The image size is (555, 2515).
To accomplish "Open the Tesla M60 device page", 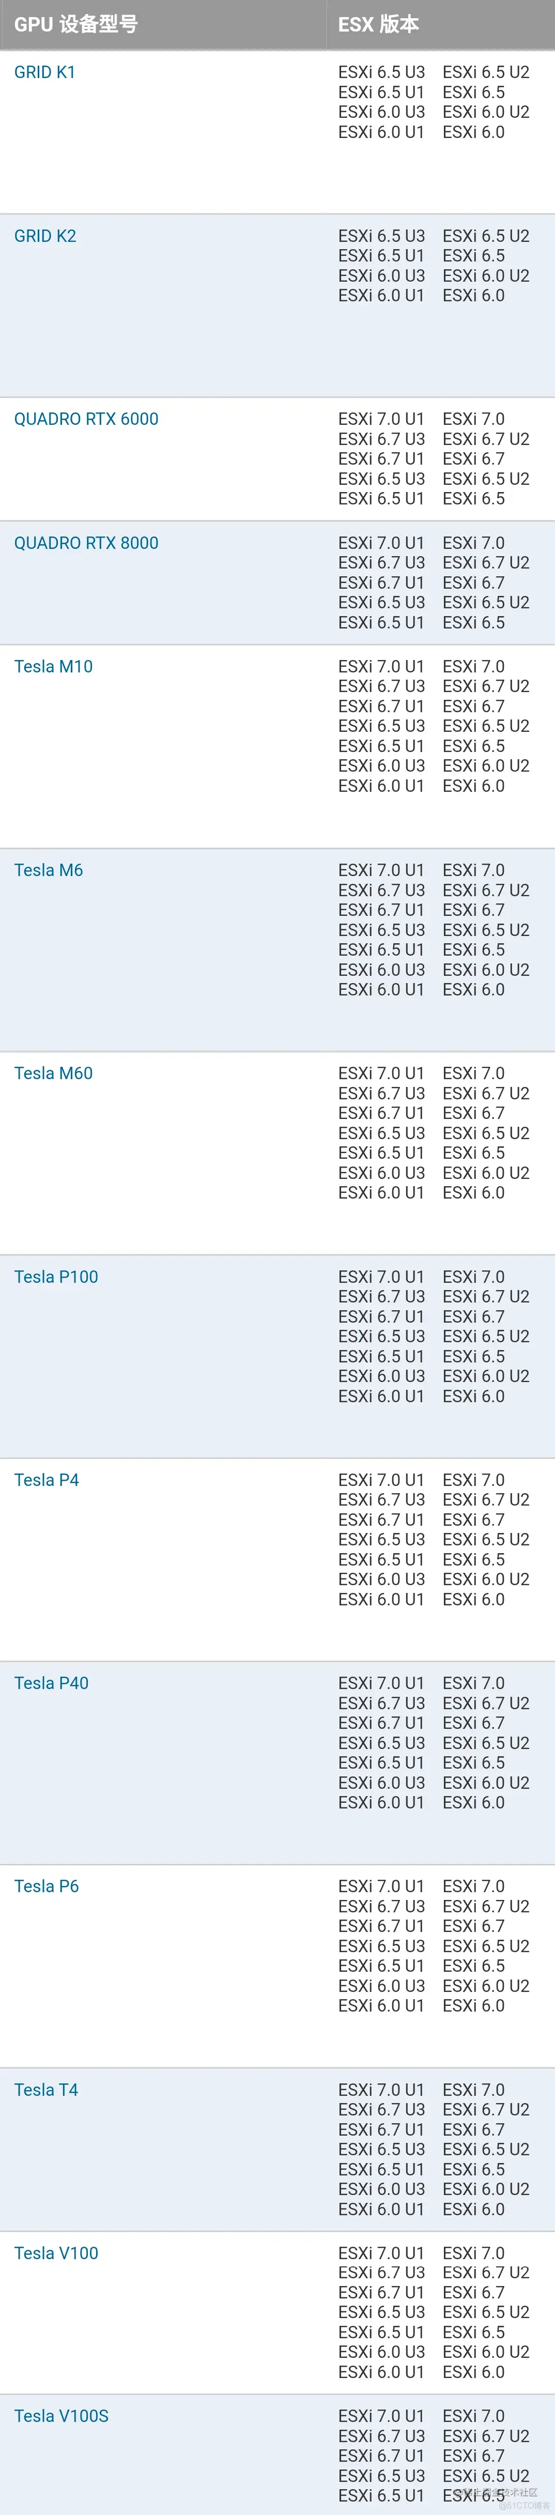I will (x=54, y=1073).
